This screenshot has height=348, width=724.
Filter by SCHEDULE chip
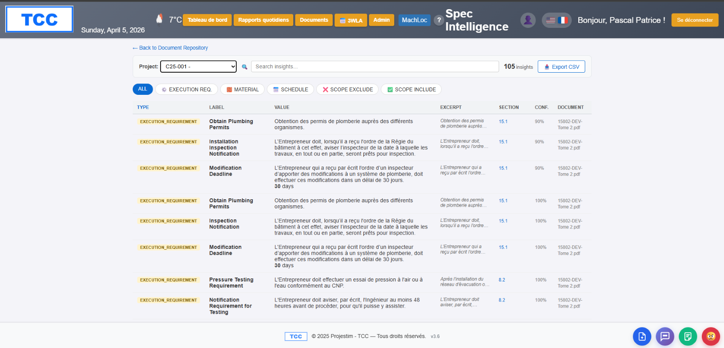[291, 89]
